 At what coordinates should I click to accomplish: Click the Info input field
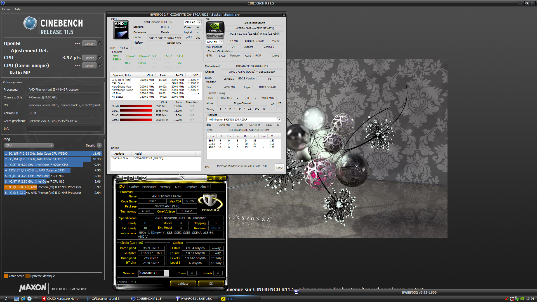64,129
